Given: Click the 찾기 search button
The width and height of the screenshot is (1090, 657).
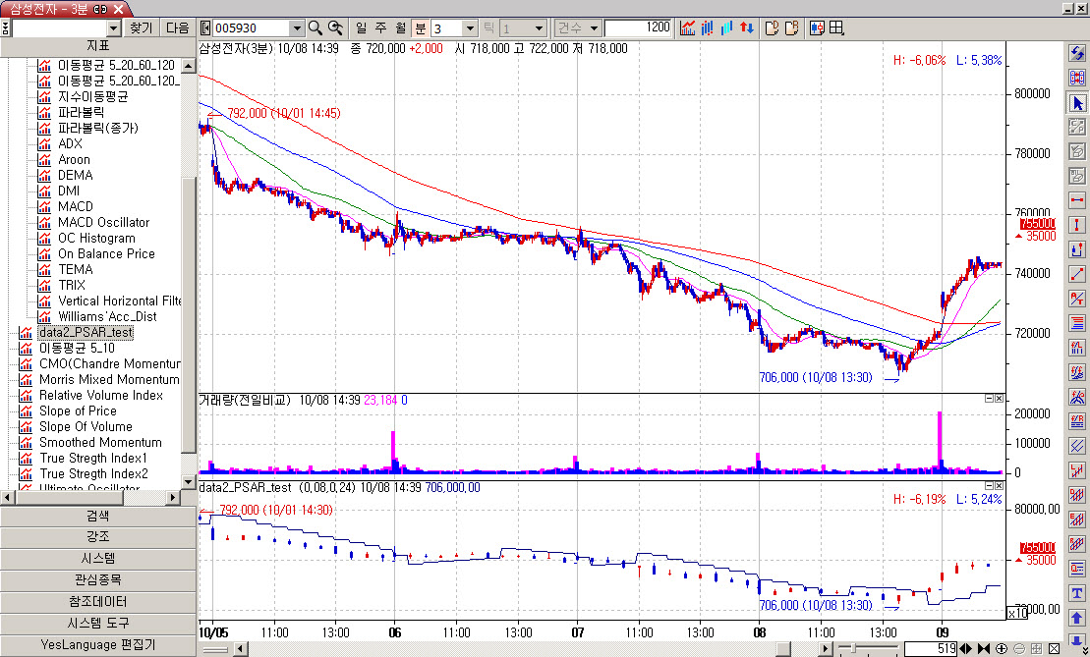Looking at the screenshot, I should 142,28.
